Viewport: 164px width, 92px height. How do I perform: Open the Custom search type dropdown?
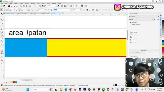(141, 19)
